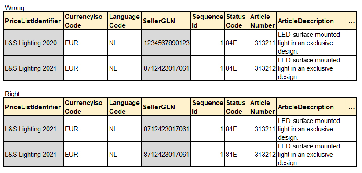Click SellerGLN header in Wrong table
Image resolution: width=362 pixels, height=173 pixels.
(x=166, y=21)
